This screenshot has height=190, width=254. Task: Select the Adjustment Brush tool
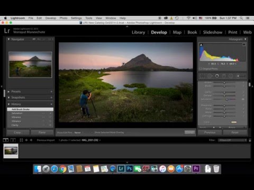pyautogui.click(x=241, y=76)
